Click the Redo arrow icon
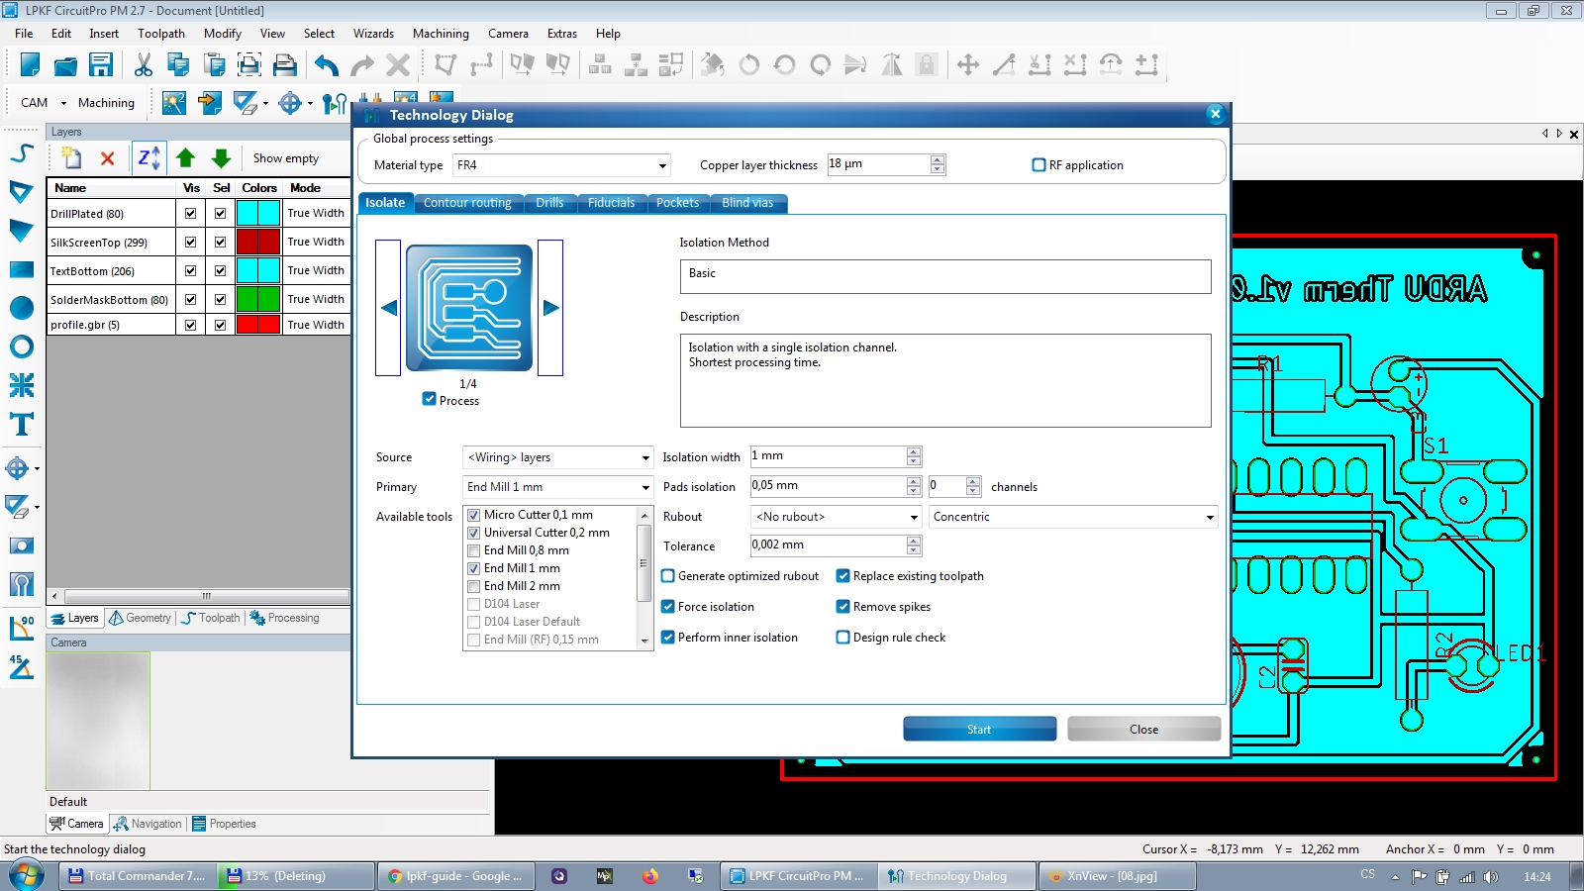The image size is (1584, 891). [x=362, y=65]
